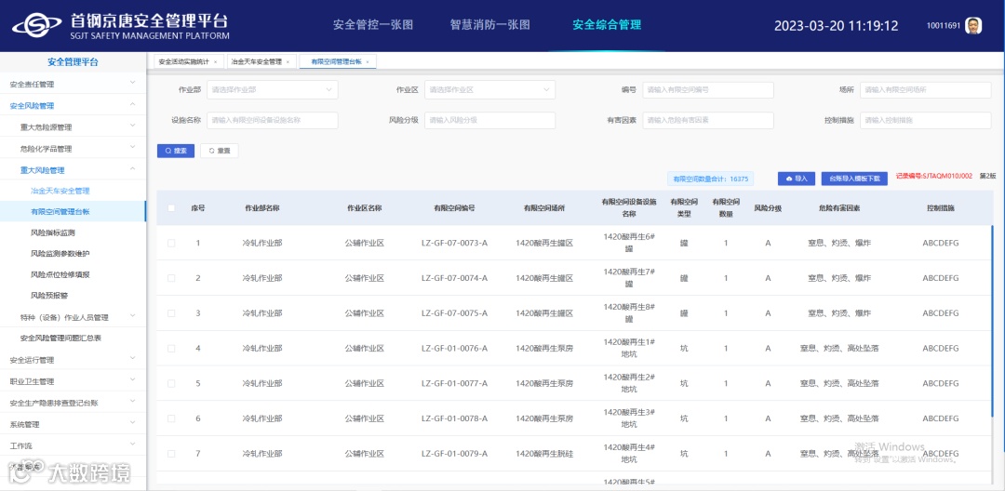Expand 安全运行管理 menu section
The height and width of the screenshot is (491, 1005).
[74, 360]
